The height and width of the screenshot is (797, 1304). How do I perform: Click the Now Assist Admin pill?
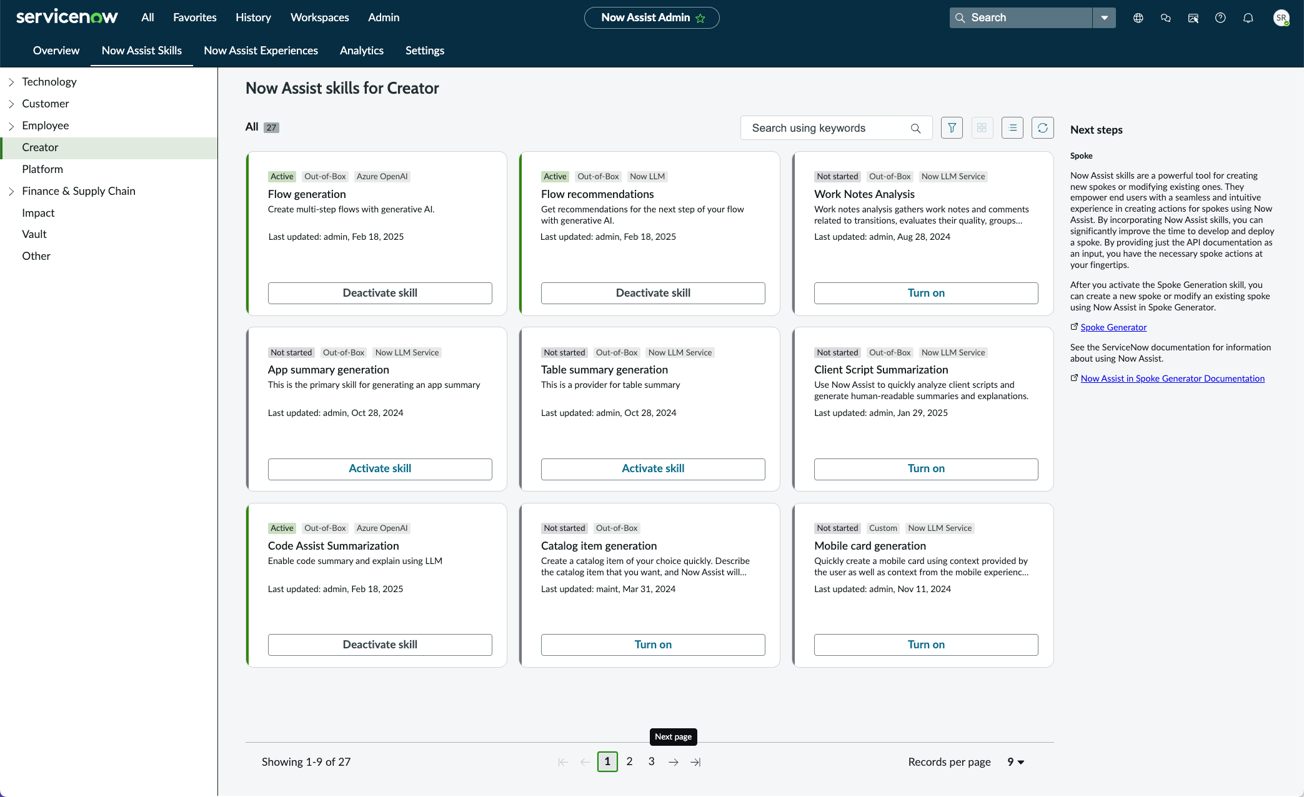pyautogui.click(x=652, y=17)
